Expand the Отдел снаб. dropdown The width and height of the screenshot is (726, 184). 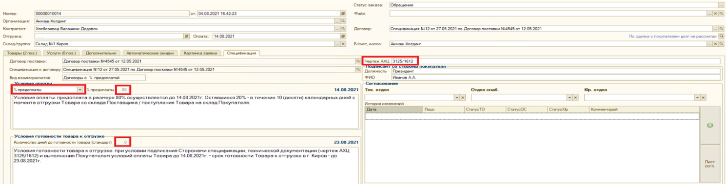(x=569, y=98)
